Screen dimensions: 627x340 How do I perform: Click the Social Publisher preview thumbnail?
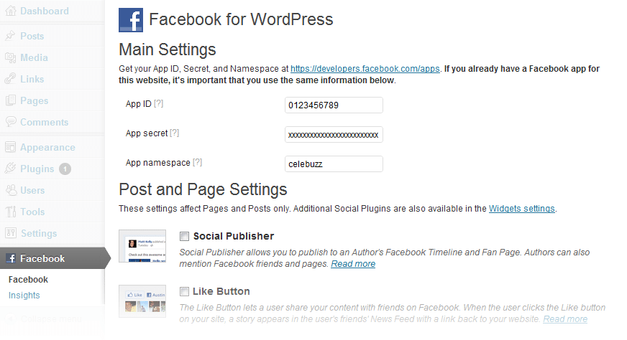pyautogui.click(x=142, y=246)
